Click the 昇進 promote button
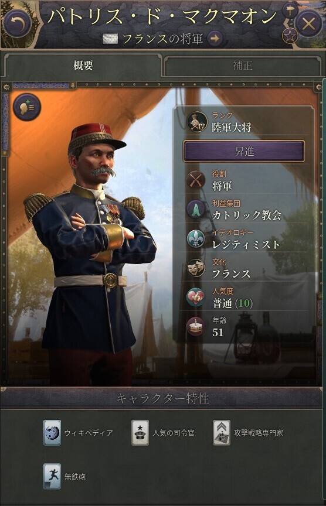326x506 pixels. [x=244, y=151]
